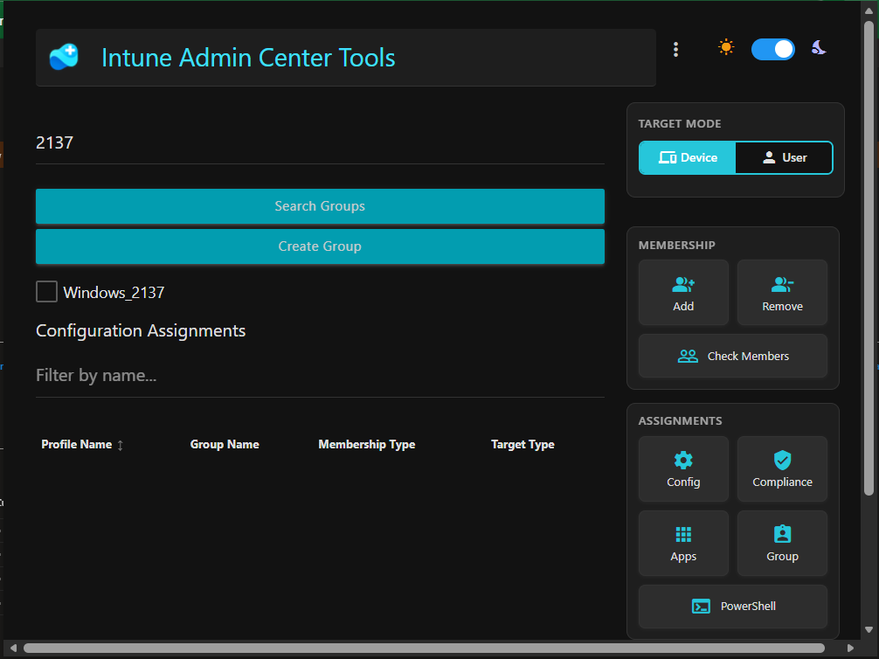The width and height of the screenshot is (879, 659).
Task: Toggle the dark mode switch
Action: tap(772, 49)
